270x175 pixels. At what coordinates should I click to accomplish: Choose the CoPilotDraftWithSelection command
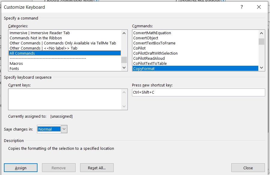pos(155,53)
